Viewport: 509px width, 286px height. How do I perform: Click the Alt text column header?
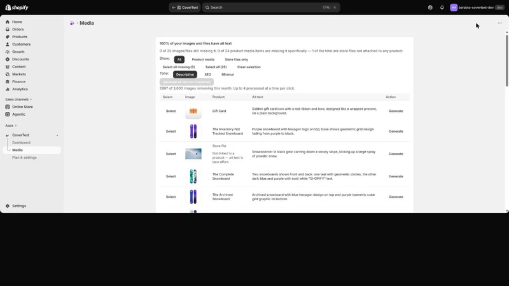click(x=258, y=97)
